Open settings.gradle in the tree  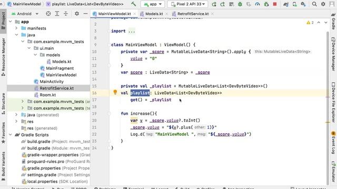(42, 175)
